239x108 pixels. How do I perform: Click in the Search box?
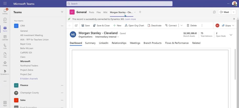click(119, 4)
